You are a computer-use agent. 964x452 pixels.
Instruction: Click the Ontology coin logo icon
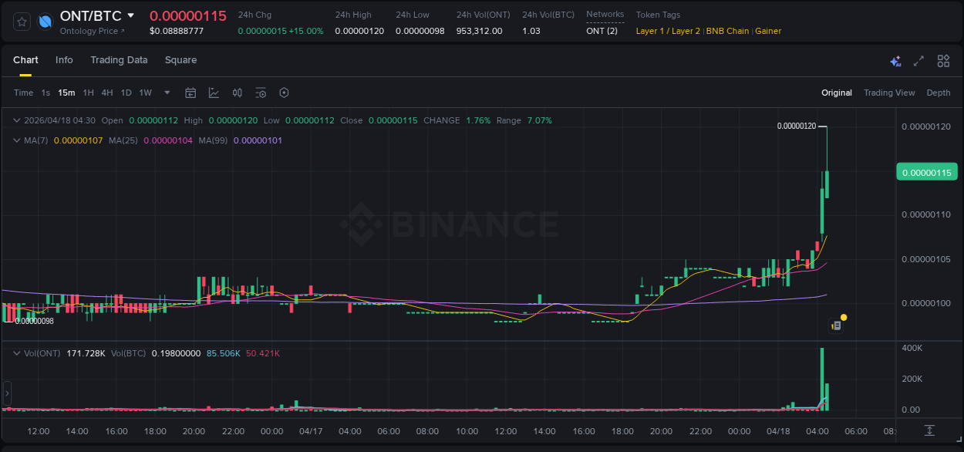coord(46,22)
